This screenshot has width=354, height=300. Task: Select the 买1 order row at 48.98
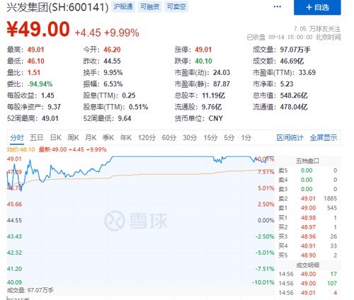click(x=308, y=218)
